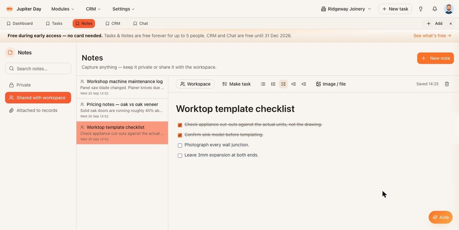Follow the See what's free link
This screenshot has width=459, height=230.
(432, 36)
